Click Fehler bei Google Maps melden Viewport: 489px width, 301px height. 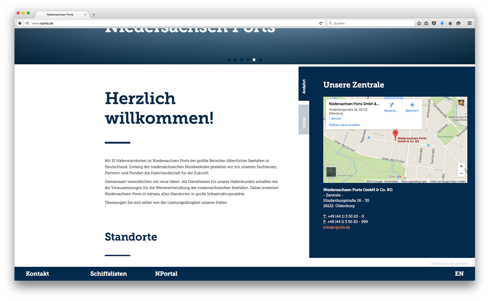pos(448,182)
